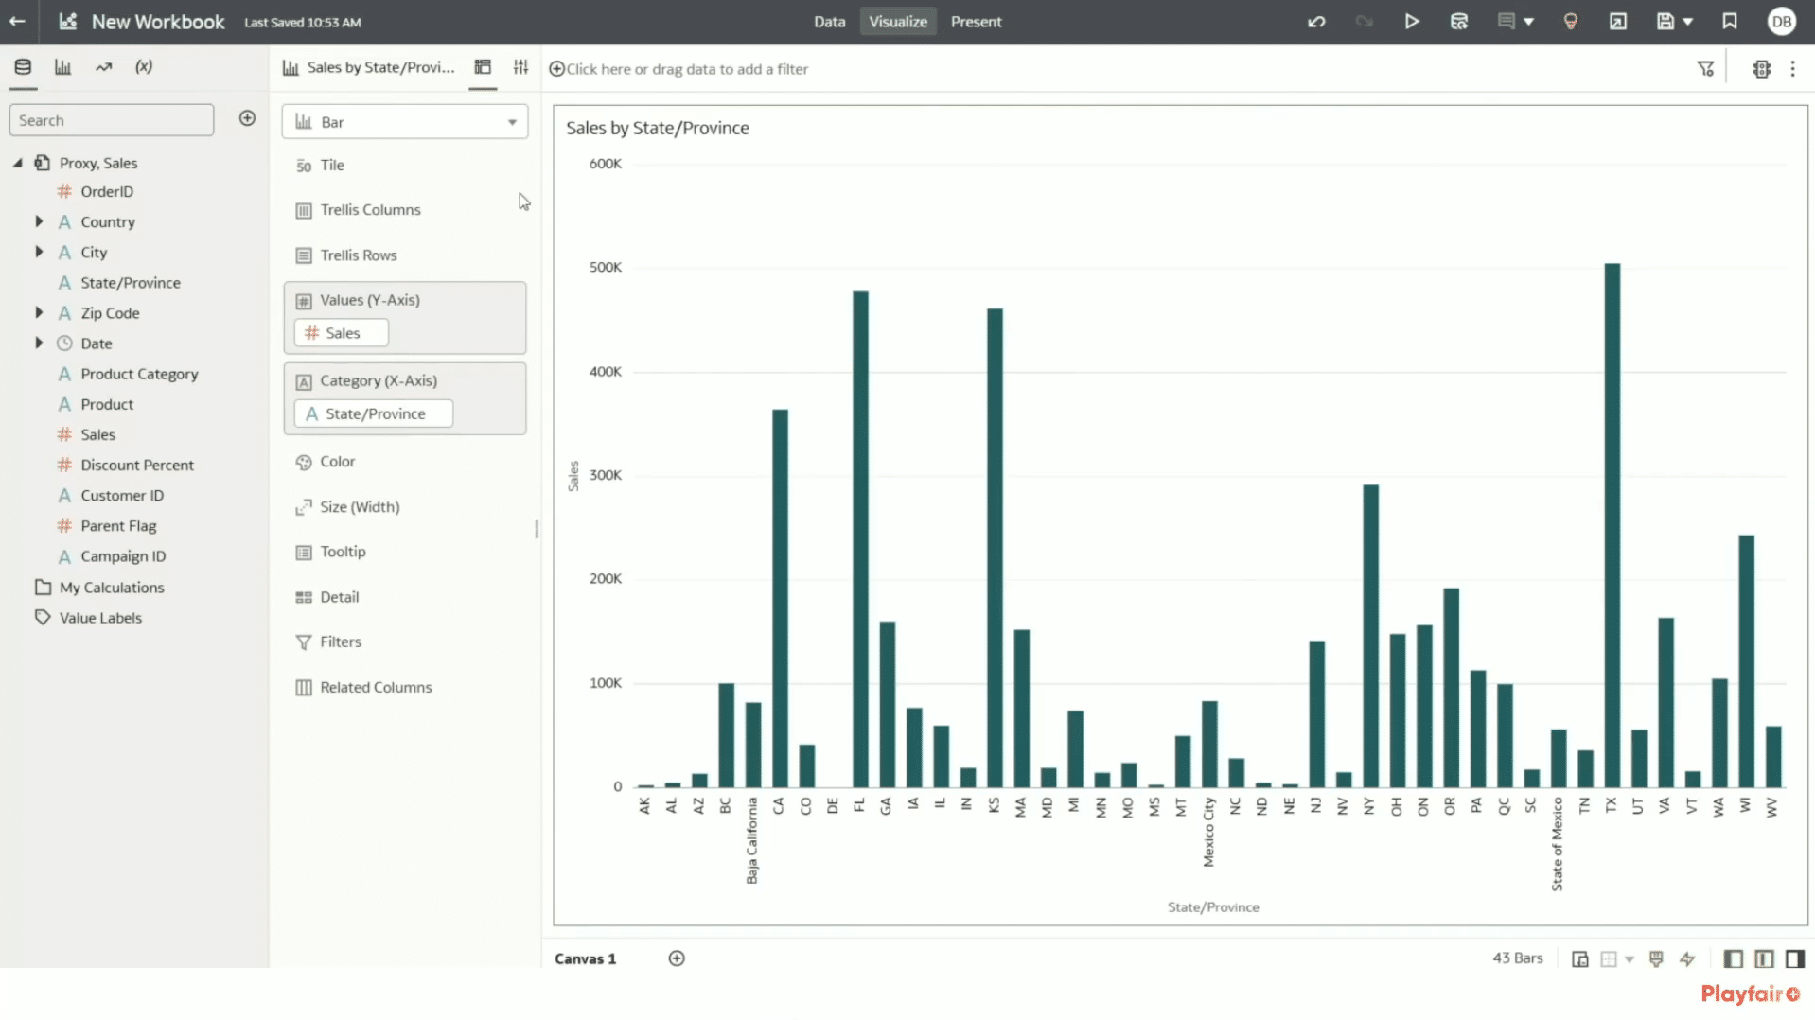1815x1020 pixels.
Task: Select the Data panel icon in left sidebar
Action: coord(23,66)
